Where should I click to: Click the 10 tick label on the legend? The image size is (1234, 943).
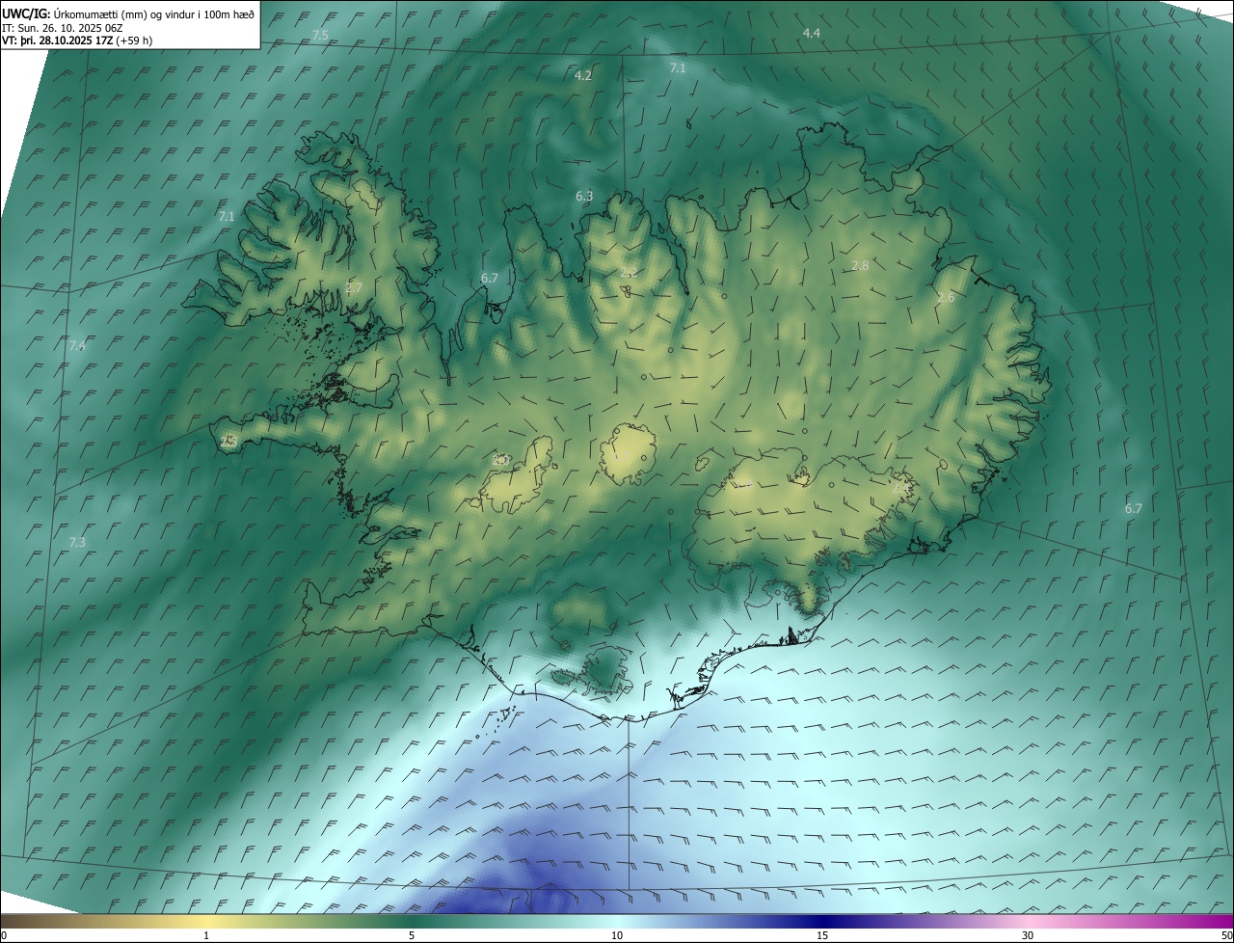pos(617,936)
